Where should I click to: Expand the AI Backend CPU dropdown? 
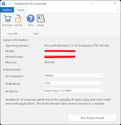click(x=74, y=83)
